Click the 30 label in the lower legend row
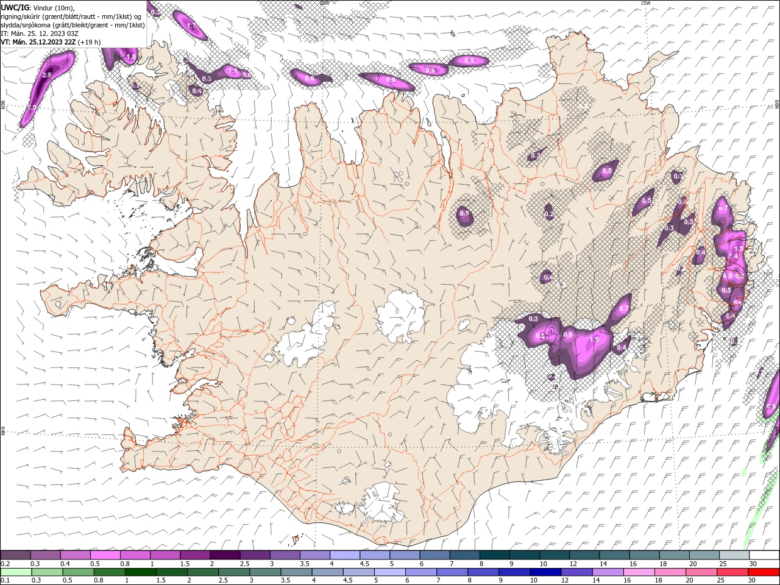The image size is (780, 585). (x=752, y=581)
